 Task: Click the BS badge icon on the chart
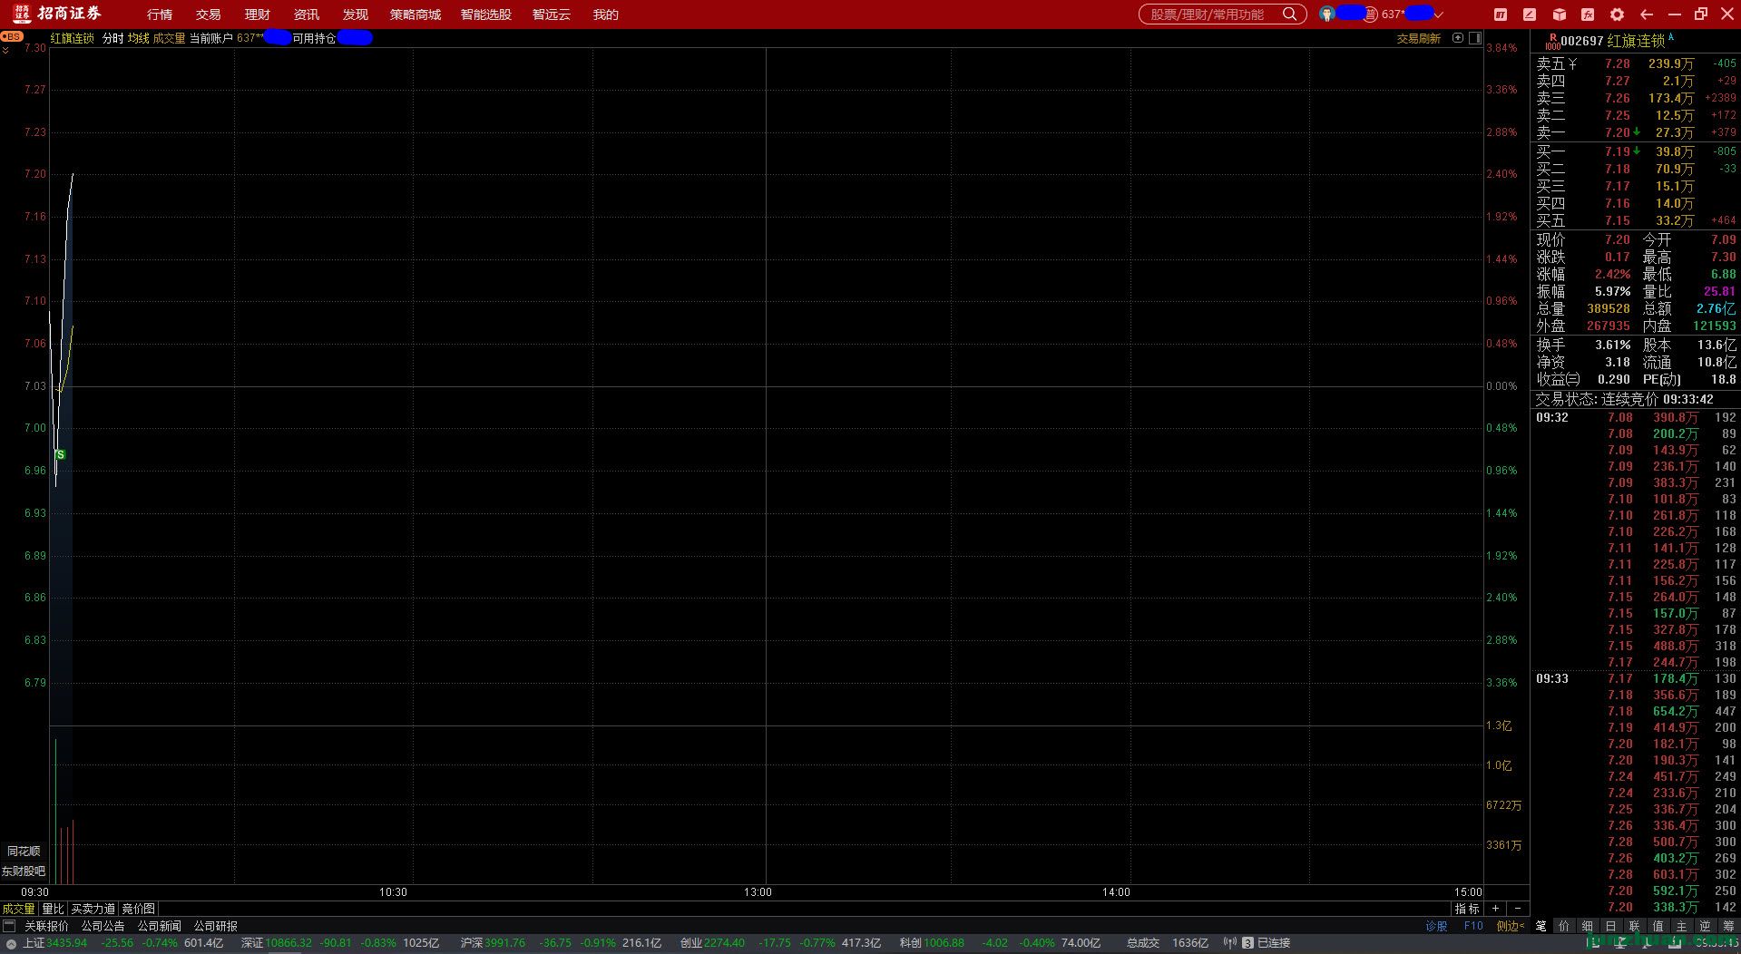12,36
